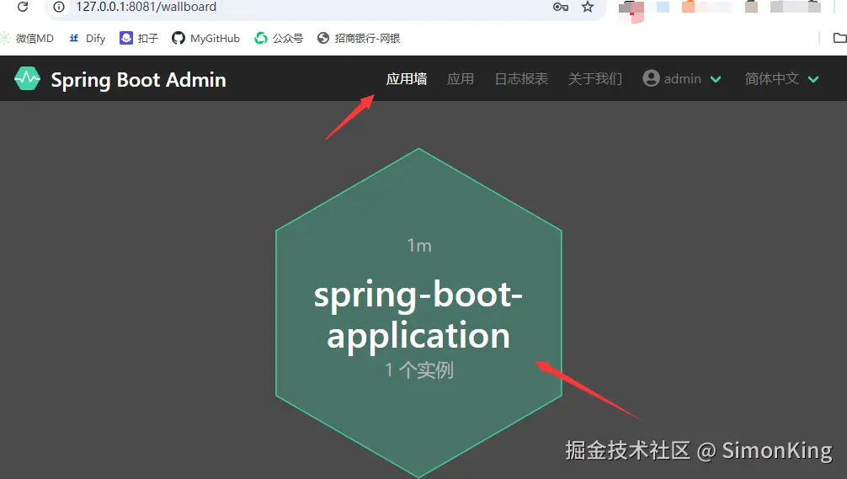Click the 1 个实例 instance count text
Image resolution: width=847 pixels, height=479 pixels.
(x=419, y=370)
